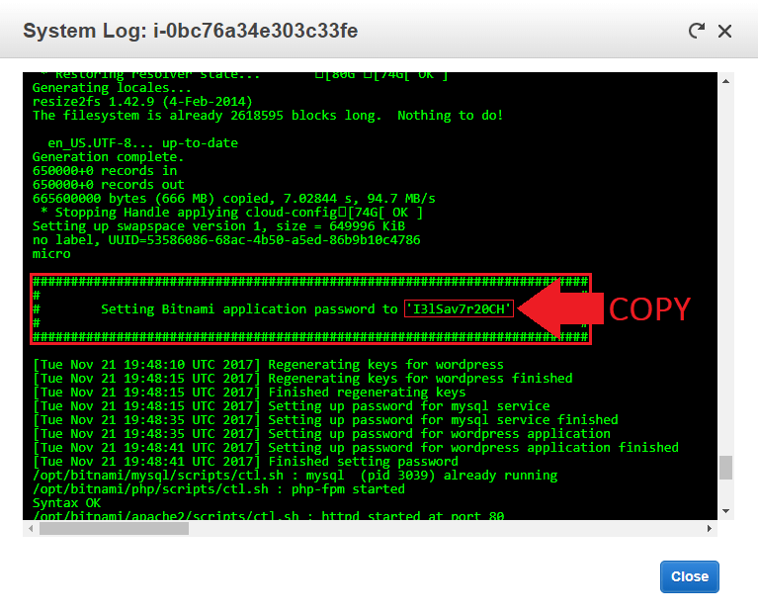Click 'wordpress application finished' log line

coord(356,448)
